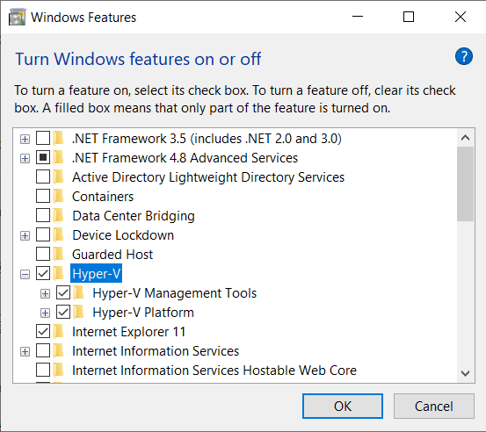Select the Active Directory Lightweight Directory Services item

pos(208,177)
